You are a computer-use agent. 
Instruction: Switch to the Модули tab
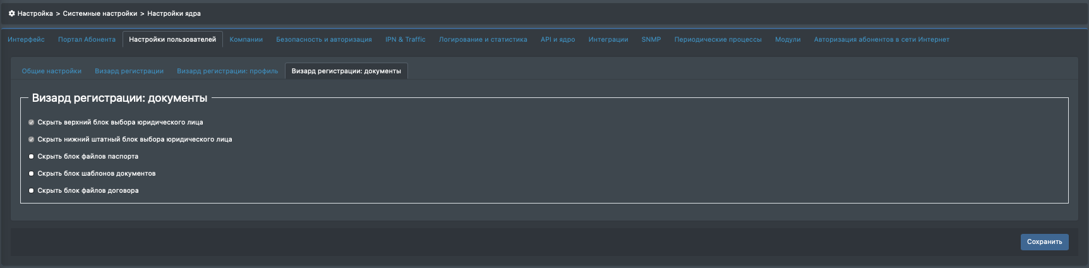tap(787, 39)
